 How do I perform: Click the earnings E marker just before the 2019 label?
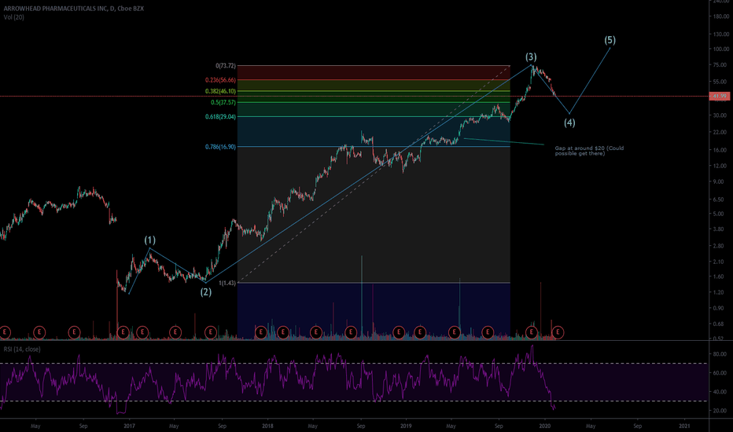click(399, 332)
